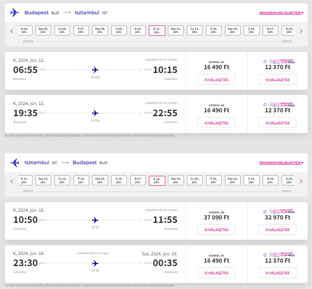312x289 pixels.
Task: Show later return dates with right arrow
Action: click(301, 181)
